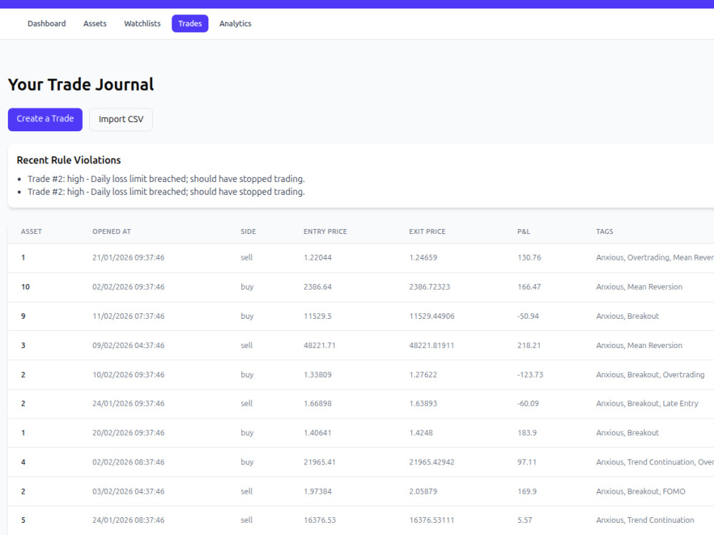
Task: Click the ASSET column header
Action: (x=31, y=232)
